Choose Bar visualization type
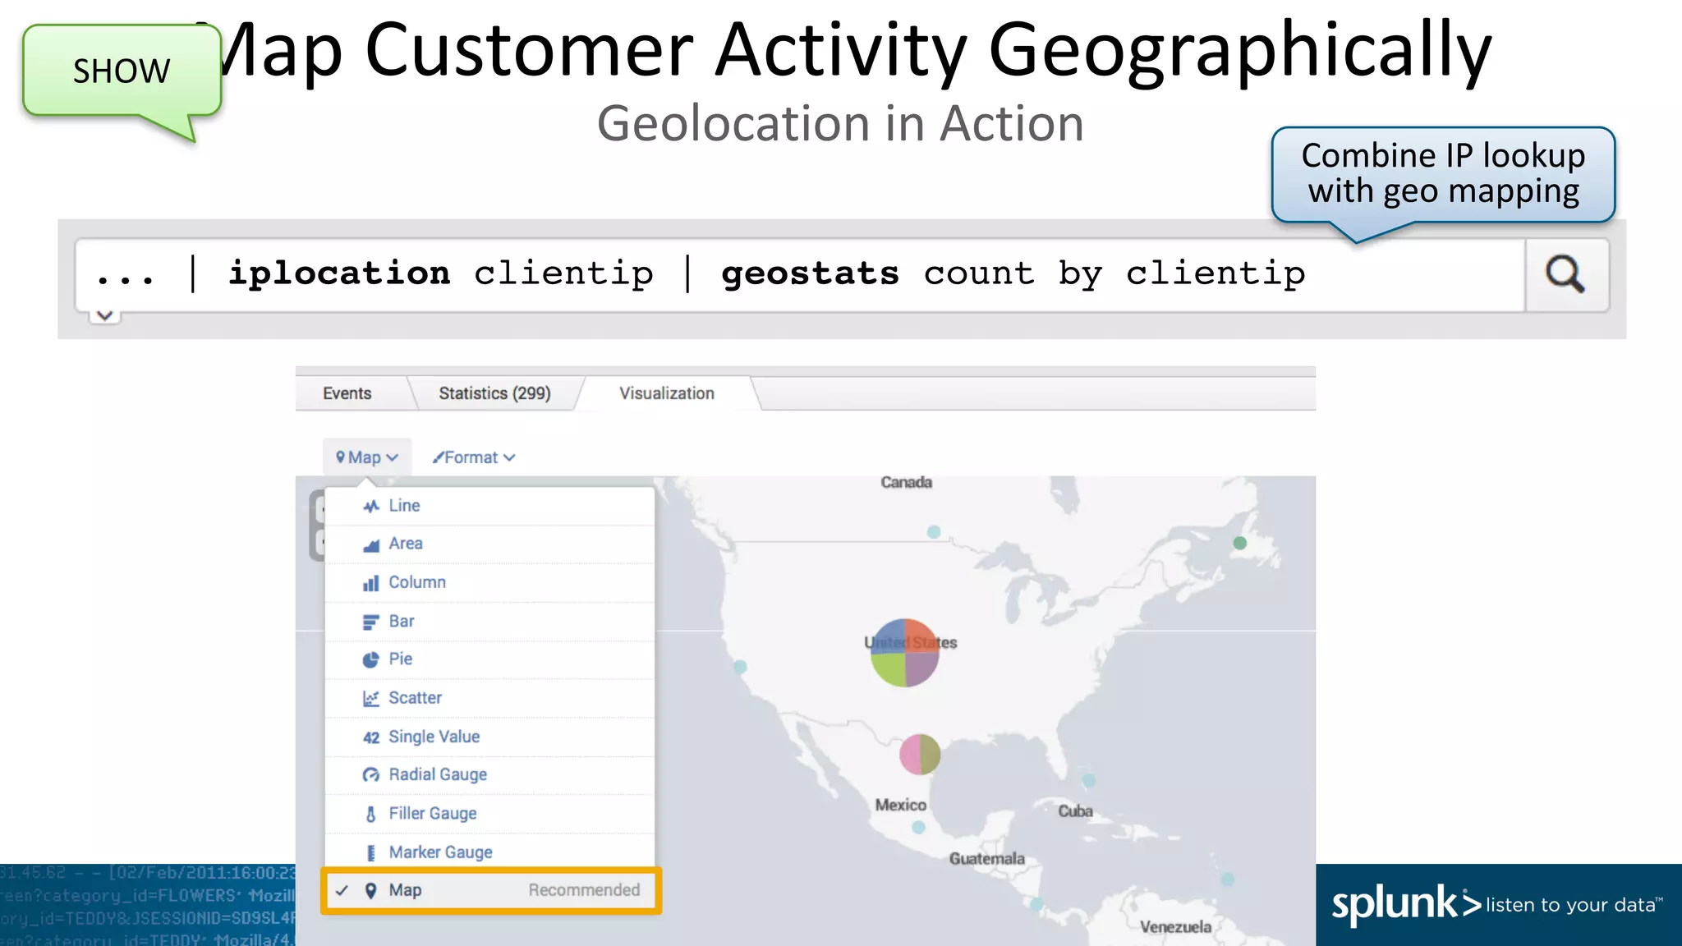 (490, 621)
